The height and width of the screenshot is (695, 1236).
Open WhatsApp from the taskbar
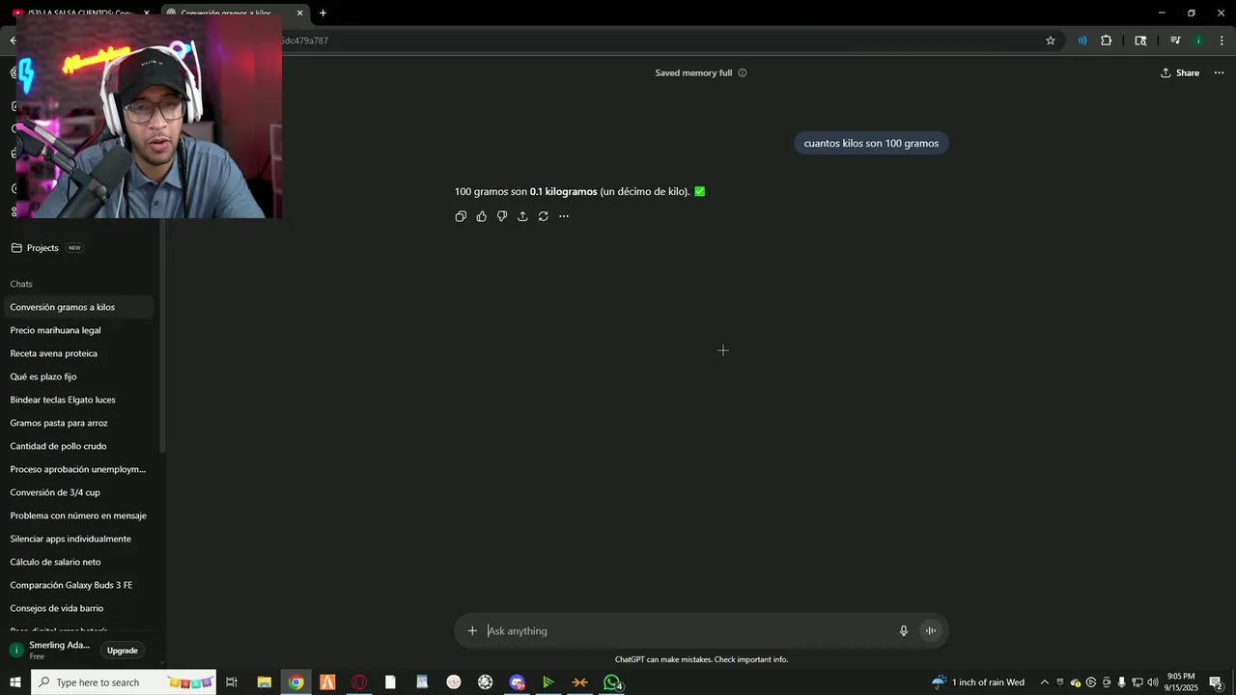pos(612,682)
